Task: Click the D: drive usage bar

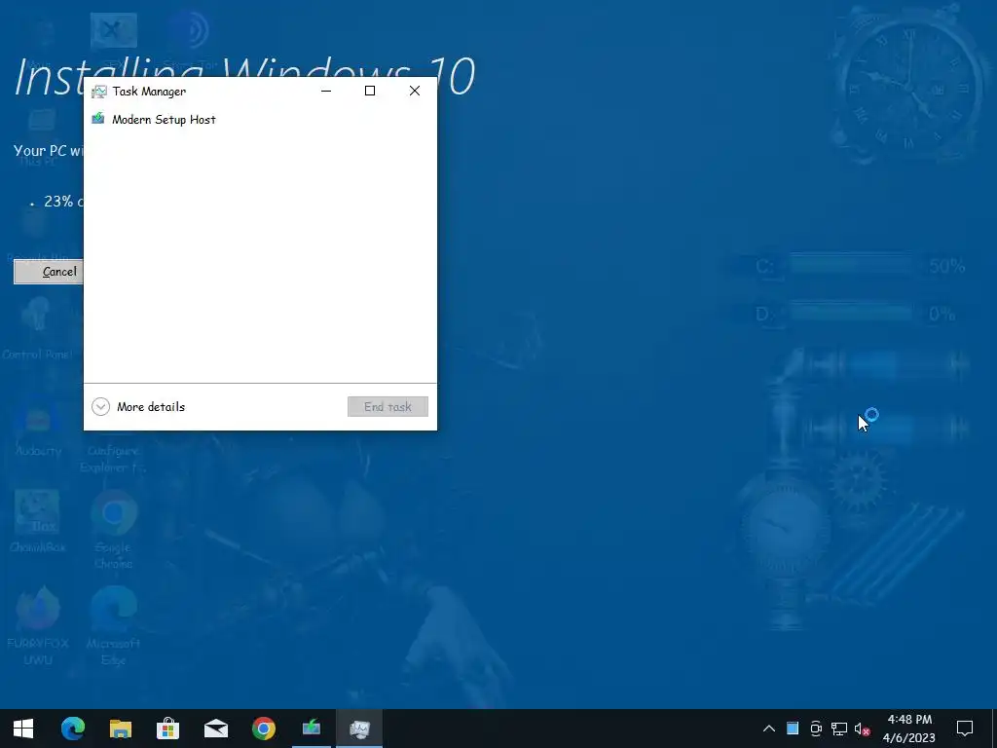Action: [x=853, y=313]
